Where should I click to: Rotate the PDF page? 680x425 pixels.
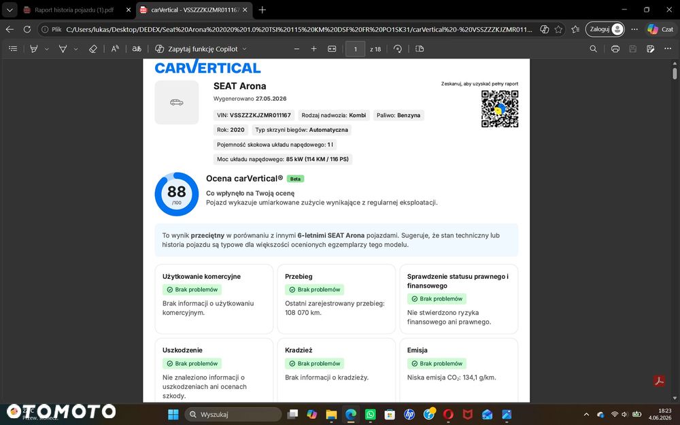tap(398, 49)
